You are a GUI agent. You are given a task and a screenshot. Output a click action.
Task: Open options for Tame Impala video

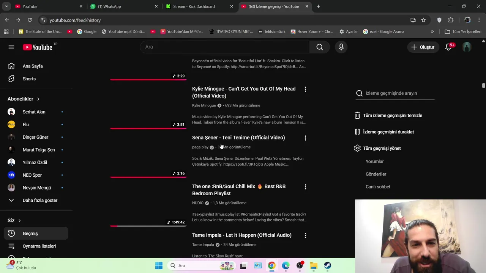click(305, 236)
